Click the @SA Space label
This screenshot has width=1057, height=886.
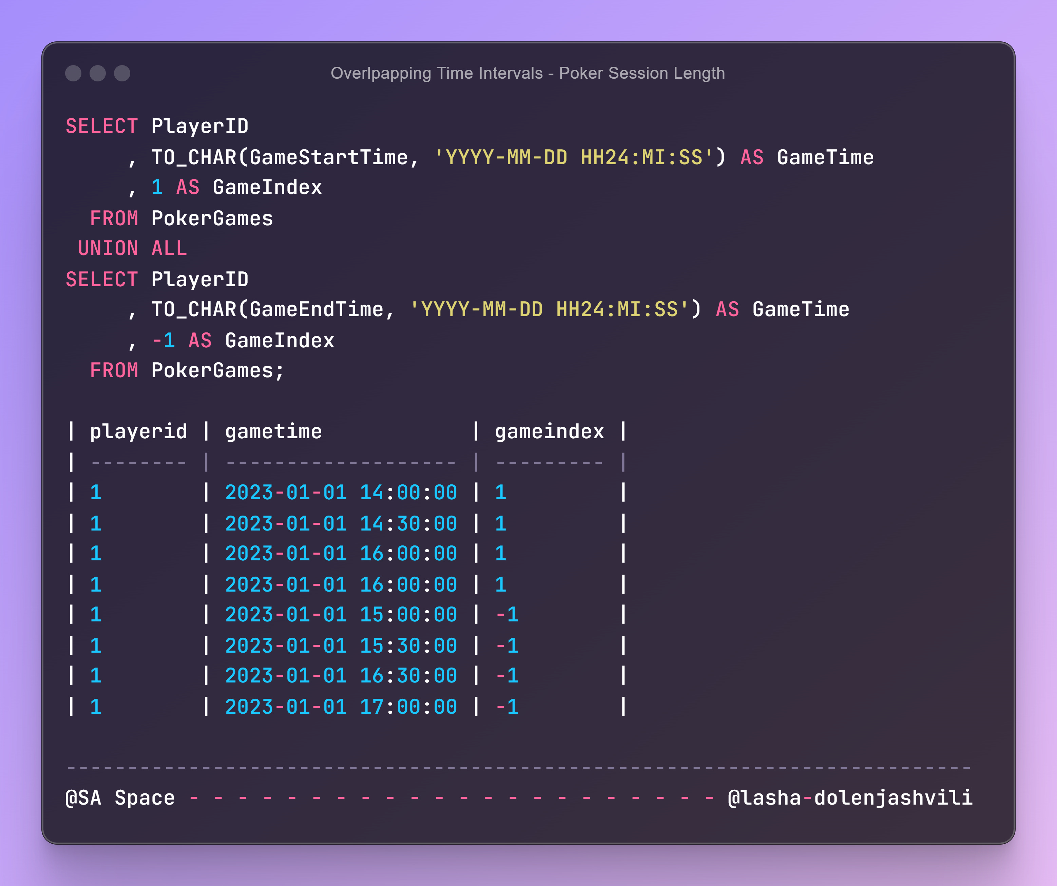(x=120, y=797)
